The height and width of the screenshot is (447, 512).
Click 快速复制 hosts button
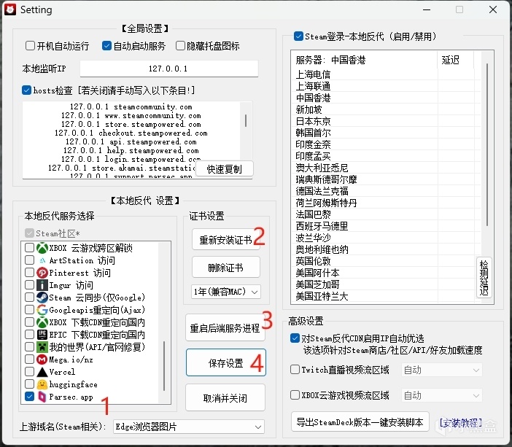(225, 169)
